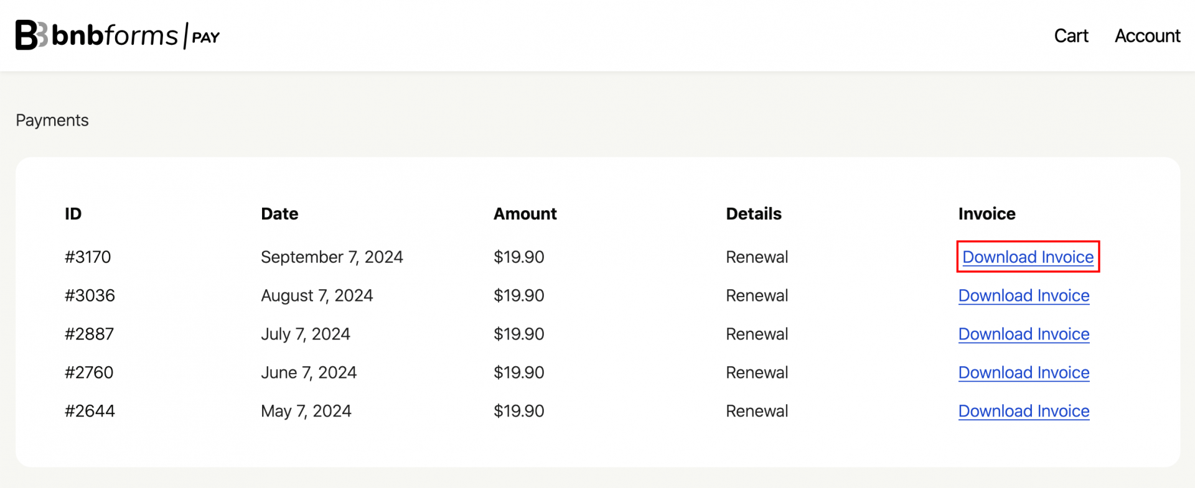Open the Account menu
Viewport: 1195px width, 488px height.
[x=1148, y=35]
